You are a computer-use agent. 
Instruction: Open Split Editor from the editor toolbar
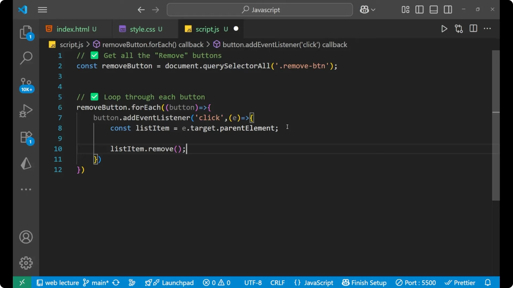[x=473, y=29]
